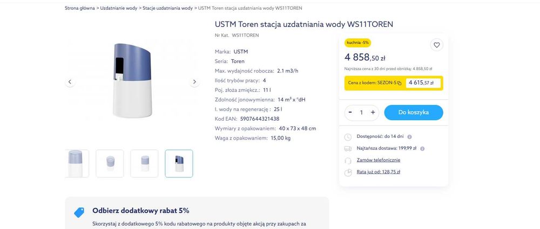Show next product image with right arrow
This screenshot has height=229, width=540.
(195, 82)
